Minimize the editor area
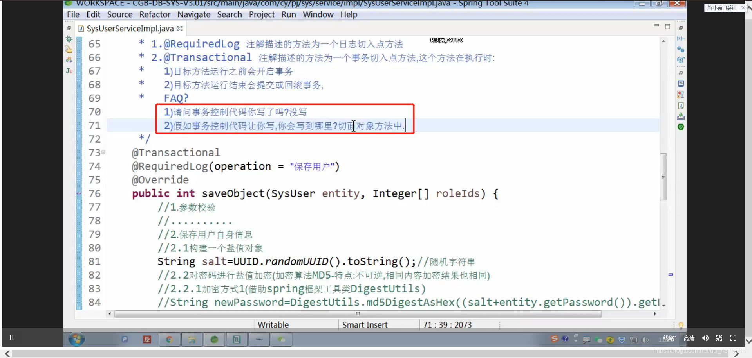Viewport: 752px width, 358px height. 656,26
